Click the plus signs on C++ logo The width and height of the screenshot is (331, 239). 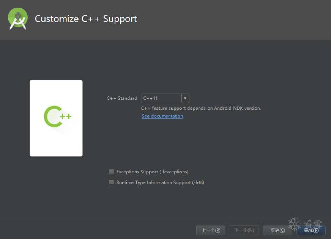[65, 116]
